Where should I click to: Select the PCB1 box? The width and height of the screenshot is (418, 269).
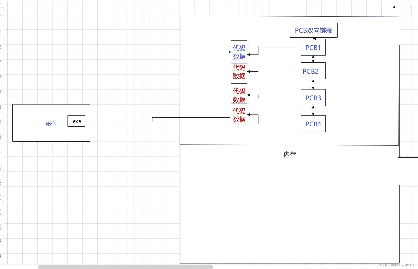tap(313, 47)
